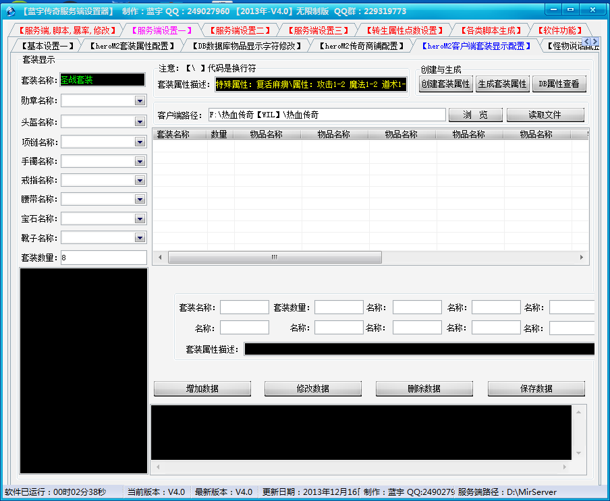
Task: Expand 宝石名称 dropdown
Action: pos(140,219)
